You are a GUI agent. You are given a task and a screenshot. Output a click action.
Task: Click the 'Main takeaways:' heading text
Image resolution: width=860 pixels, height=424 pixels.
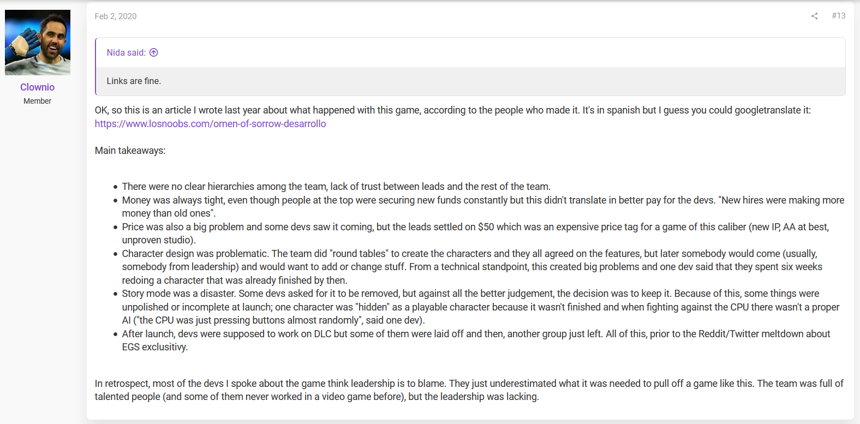(130, 151)
